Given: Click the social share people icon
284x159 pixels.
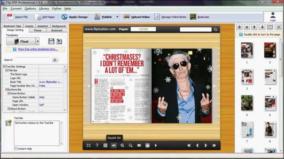Looking at the screenshot, I should point(147,145).
